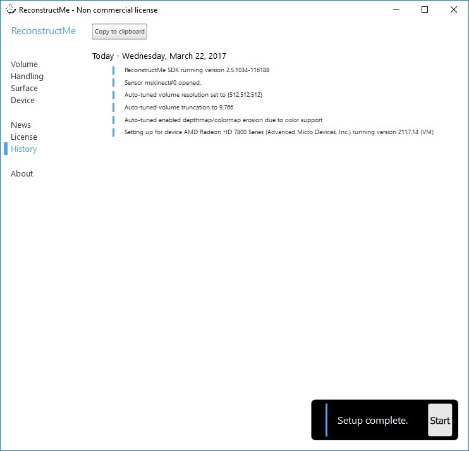
Task: Copy the history log to clipboard
Action: tap(119, 32)
